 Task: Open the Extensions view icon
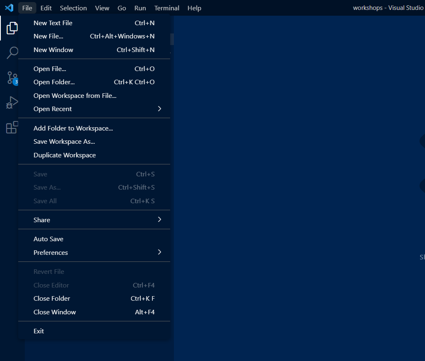coord(12,127)
